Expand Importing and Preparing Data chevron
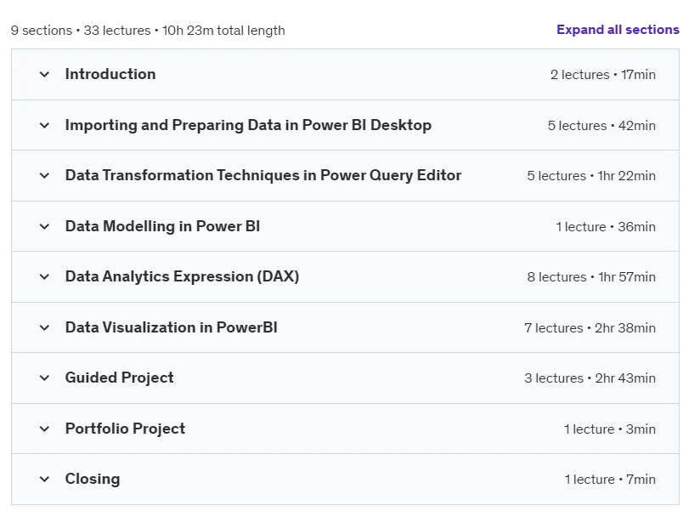 point(44,125)
